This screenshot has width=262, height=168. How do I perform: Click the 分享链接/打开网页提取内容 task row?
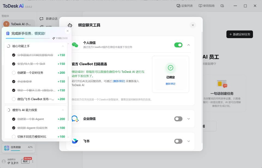(x=38, y=55)
